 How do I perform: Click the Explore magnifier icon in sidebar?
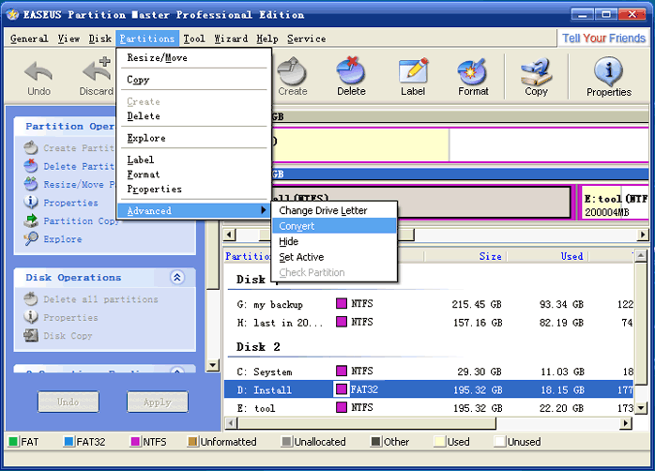tap(31, 239)
